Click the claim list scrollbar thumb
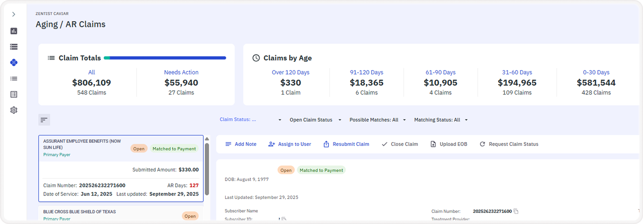Screen dimensions: 643x224 tap(207, 168)
